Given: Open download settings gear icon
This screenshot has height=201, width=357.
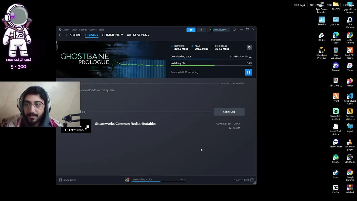Looking at the screenshot, I should click(x=249, y=47).
